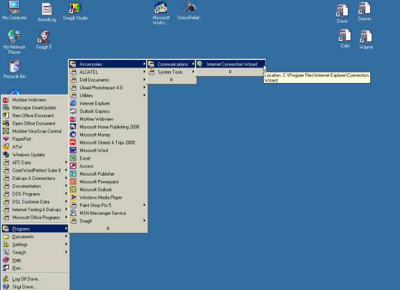Select the Accessories menu item
400x290 pixels.
tap(108, 64)
